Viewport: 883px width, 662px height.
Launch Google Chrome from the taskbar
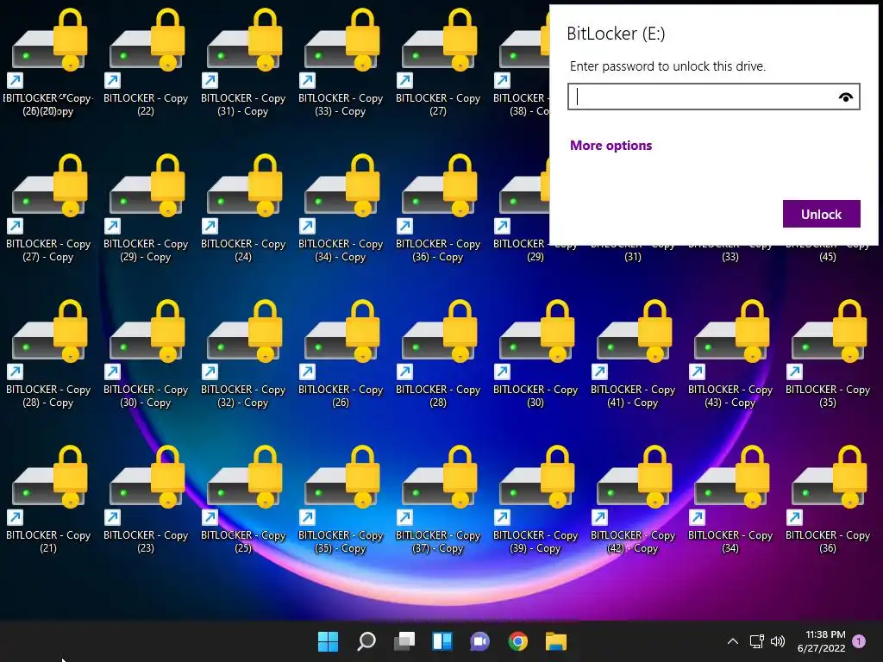pos(518,641)
